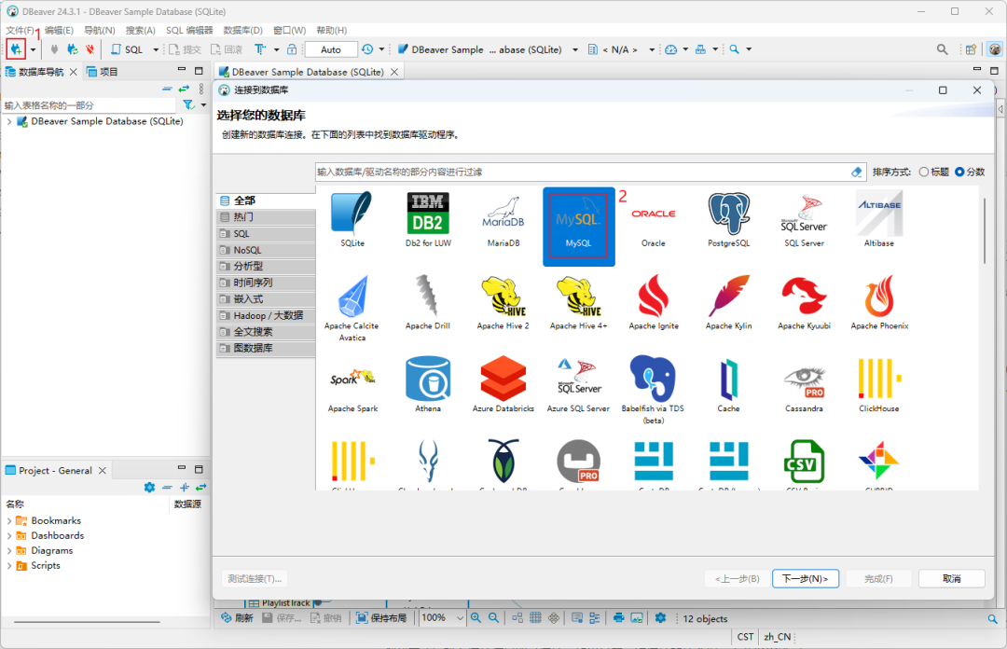Select the Apache Hive 2 driver

503,302
